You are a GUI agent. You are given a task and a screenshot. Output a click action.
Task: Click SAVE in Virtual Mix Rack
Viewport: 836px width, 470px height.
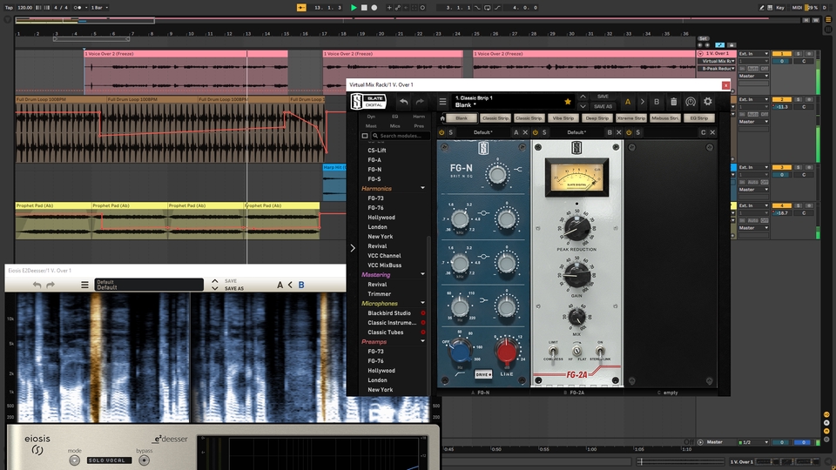click(x=603, y=97)
